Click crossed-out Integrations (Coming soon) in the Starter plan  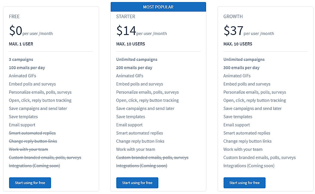click(142, 166)
